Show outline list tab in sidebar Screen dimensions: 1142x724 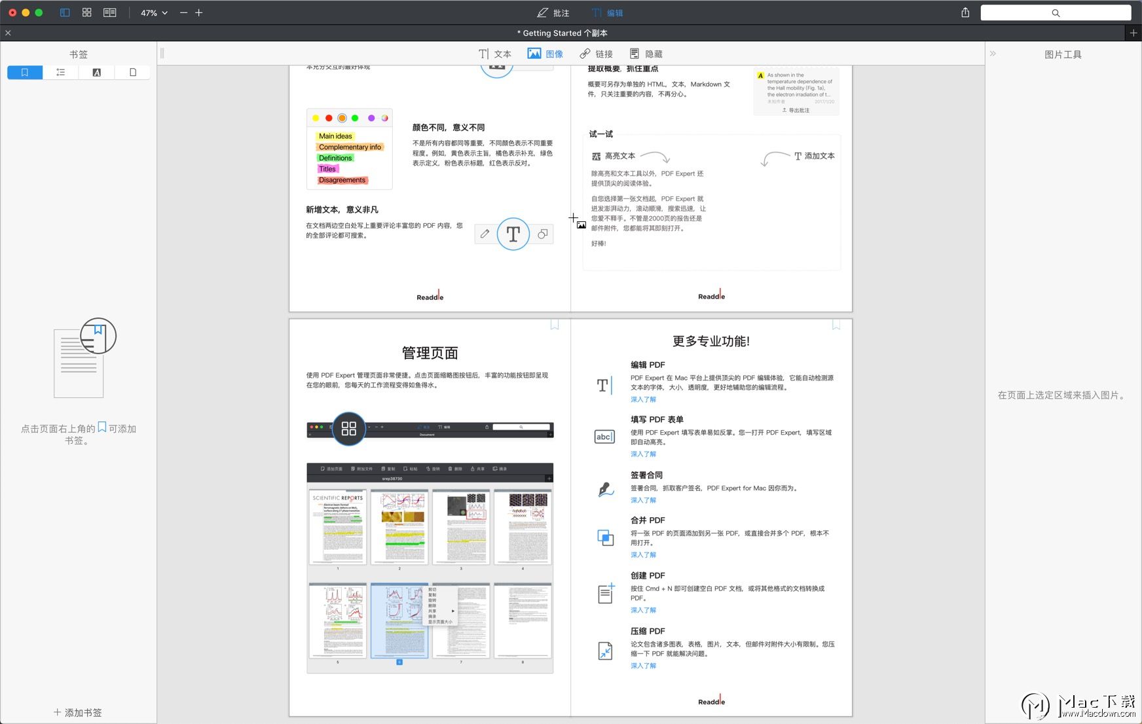(x=61, y=72)
